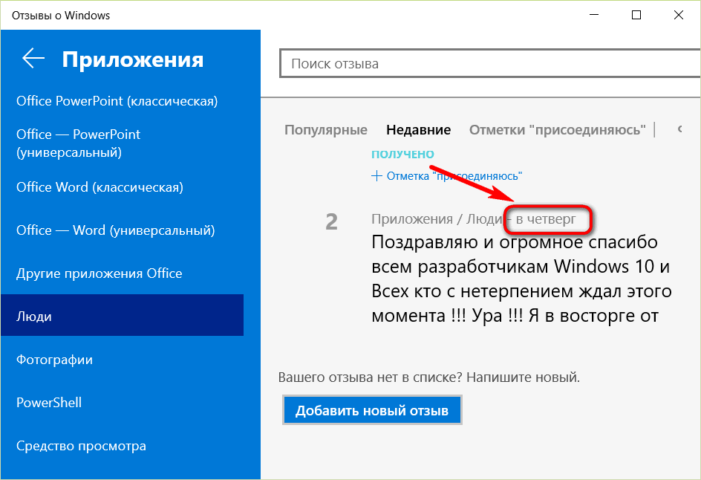Minimize the Отзывы о Windows window

point(594,15)
